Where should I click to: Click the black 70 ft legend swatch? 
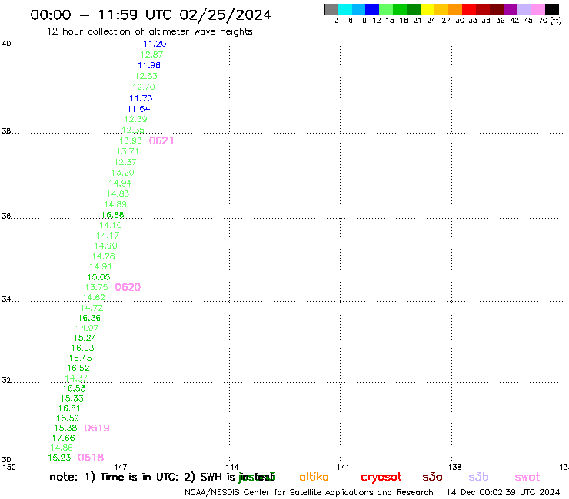552,9
